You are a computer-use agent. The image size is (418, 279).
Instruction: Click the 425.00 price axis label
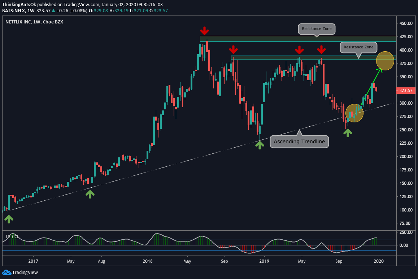406,37
